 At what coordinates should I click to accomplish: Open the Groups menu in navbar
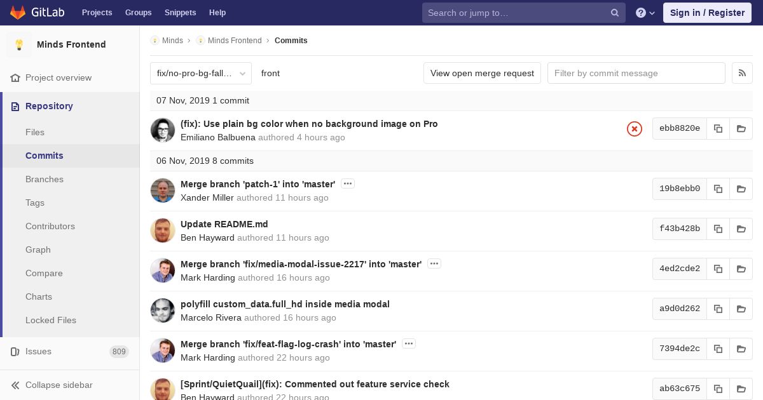[138, 13]
